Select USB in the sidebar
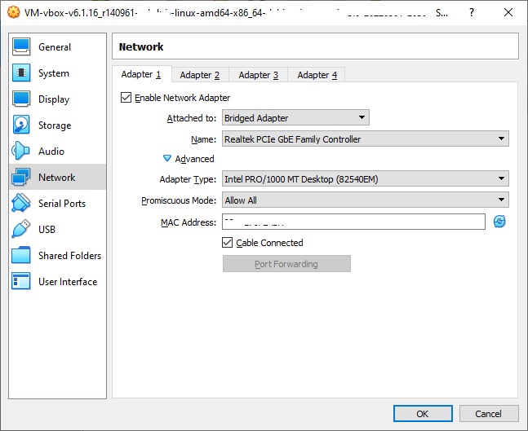 58,229
